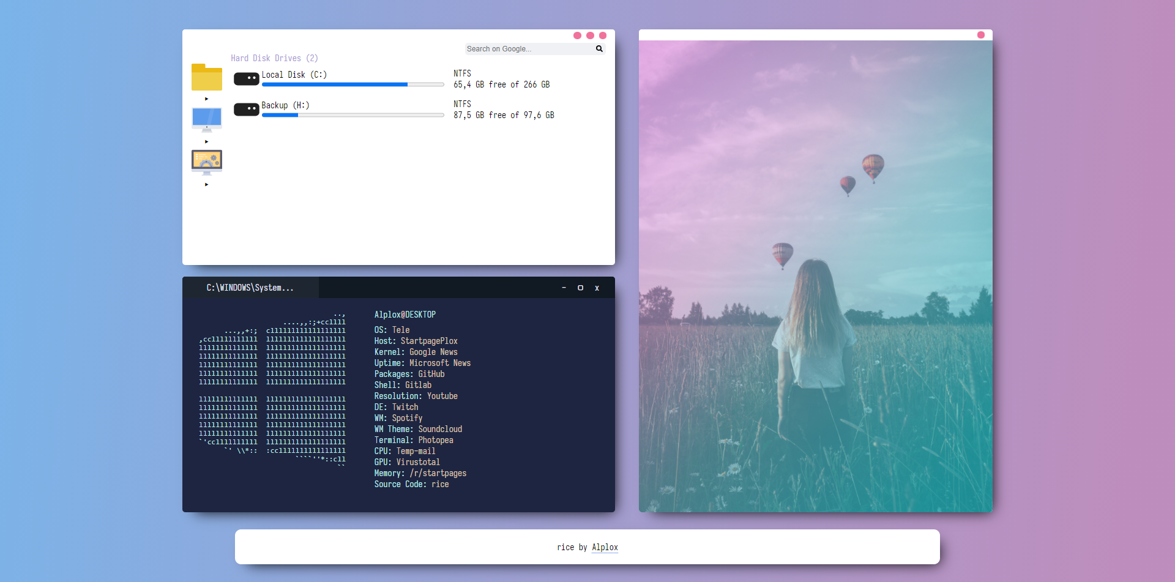The width and height of the screenshot is (1175, 582).
Task: Expand the arrow under the folder icon
Action: click(x=207, y=99)
